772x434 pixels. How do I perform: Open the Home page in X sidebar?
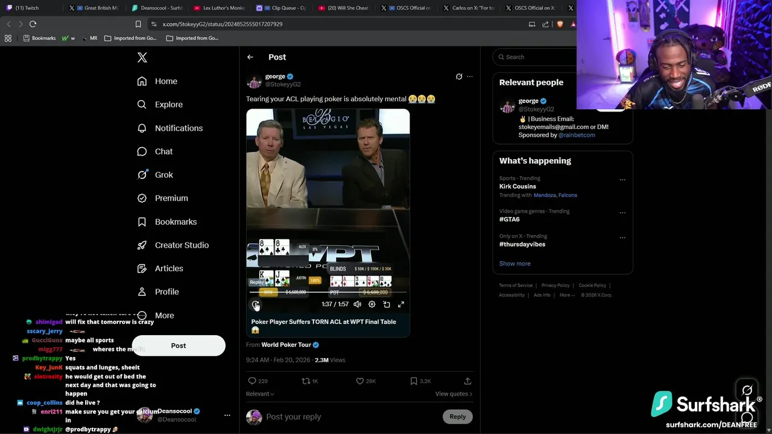(x=157, y=81)
